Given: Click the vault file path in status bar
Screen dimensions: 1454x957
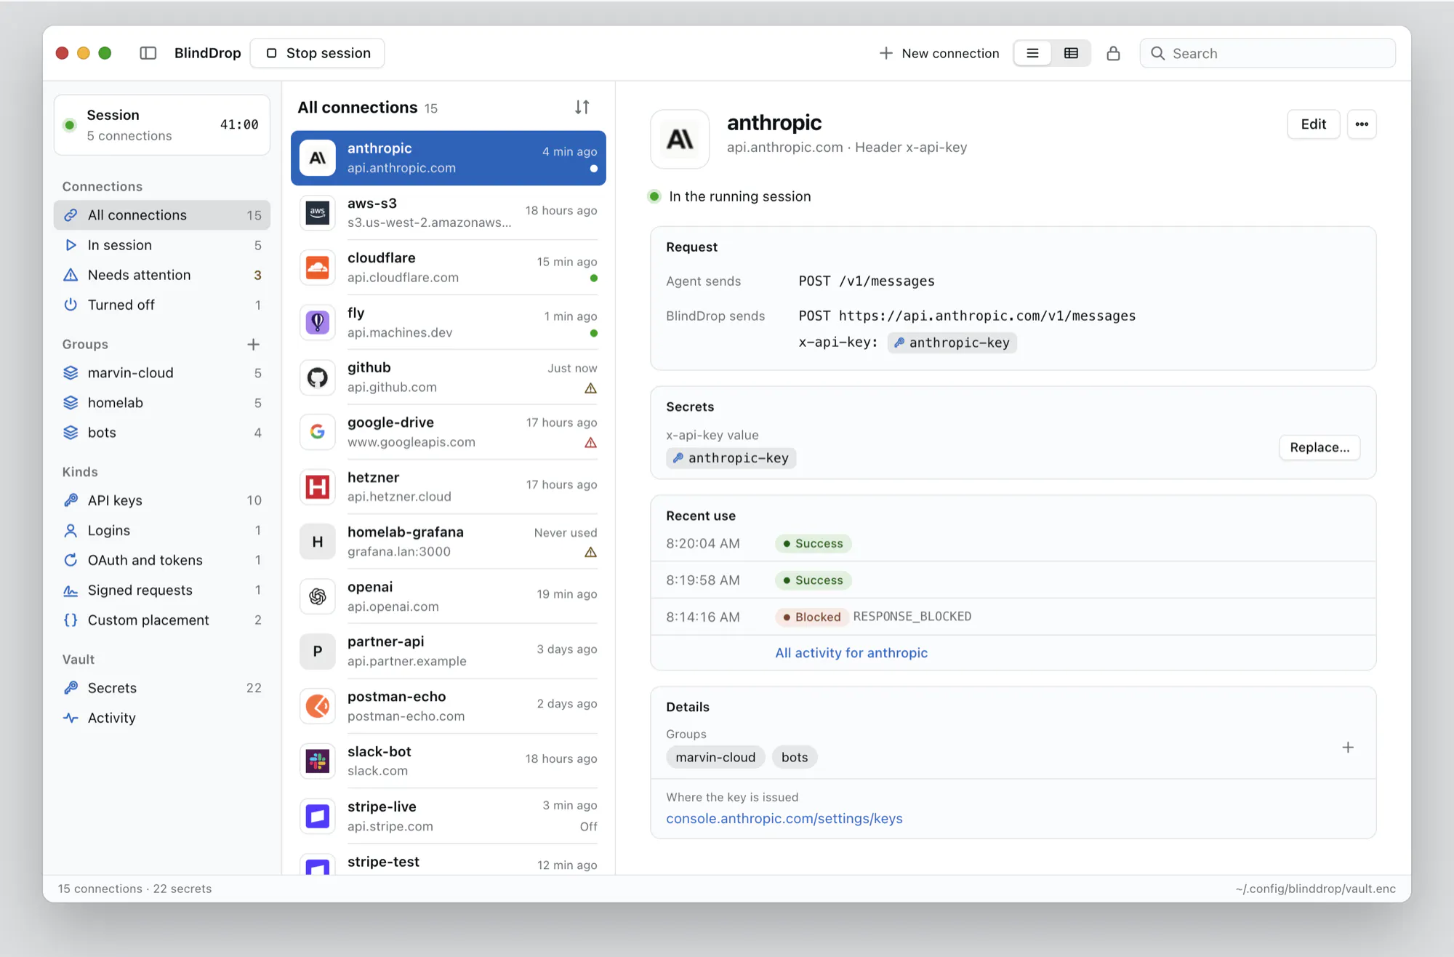Looking at the screenshot, I should tap(1315, 889).
